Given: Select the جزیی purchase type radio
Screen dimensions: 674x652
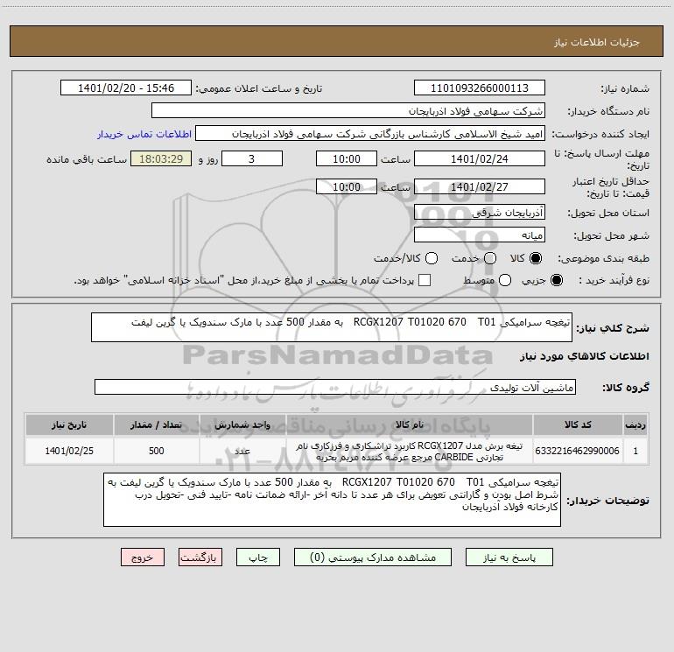Looking at the screenshot, I should point(556,280).
